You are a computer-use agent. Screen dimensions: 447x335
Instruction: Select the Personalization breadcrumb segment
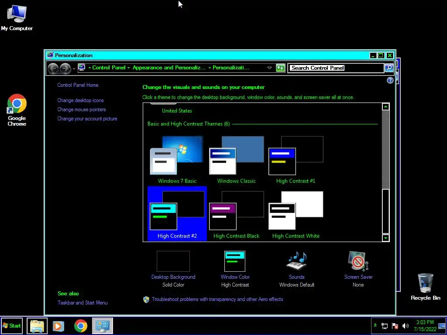point(231,68)
